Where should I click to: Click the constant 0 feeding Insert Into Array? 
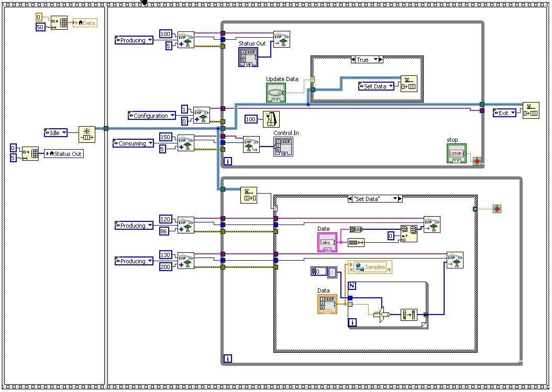[391, 236]
